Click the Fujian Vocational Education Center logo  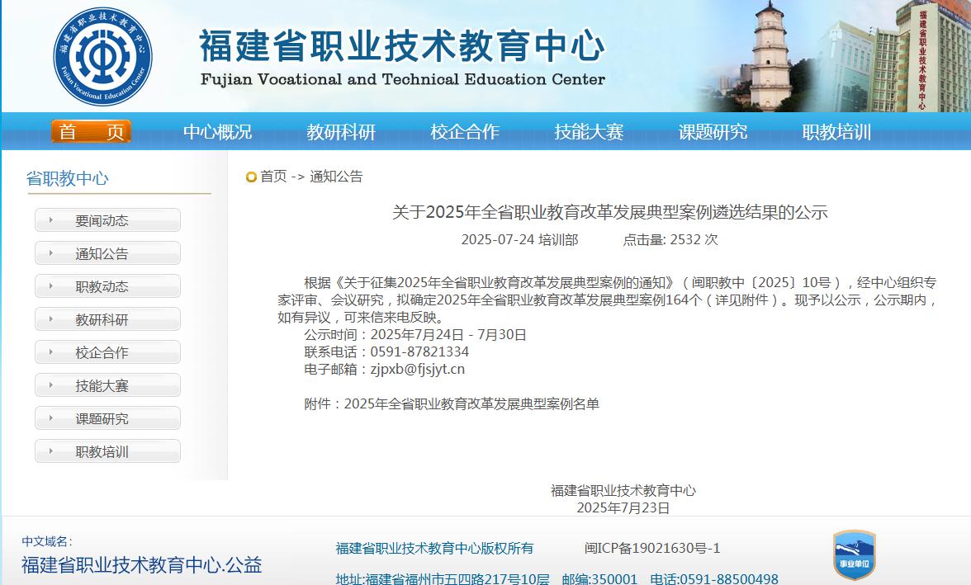pyautogui.click(x=103, y=56)
